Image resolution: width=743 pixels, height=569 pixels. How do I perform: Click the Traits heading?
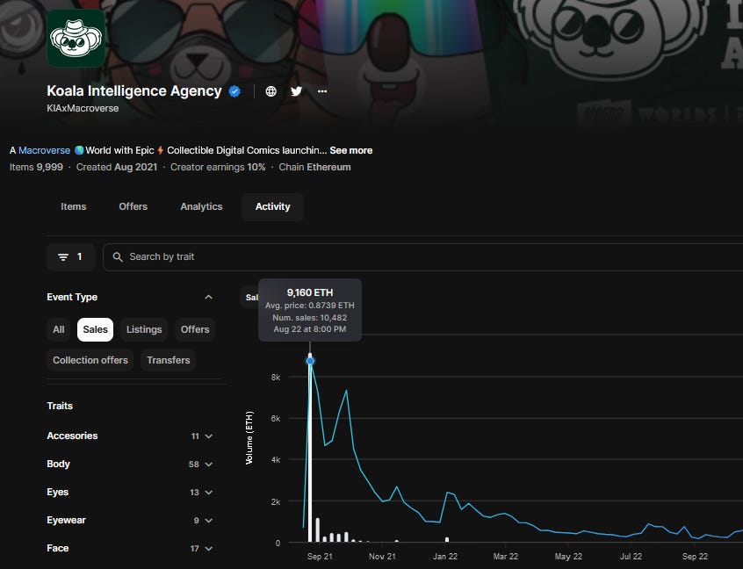tap(60, 406)
